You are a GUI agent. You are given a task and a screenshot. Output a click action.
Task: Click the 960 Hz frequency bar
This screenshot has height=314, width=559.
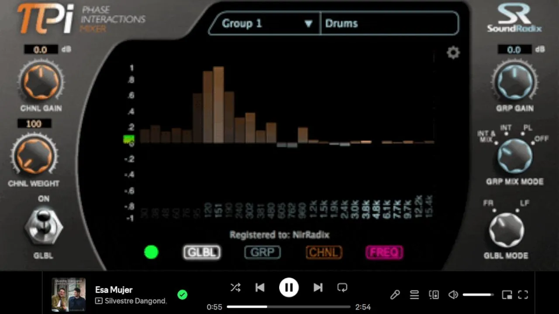click(303, 135)
